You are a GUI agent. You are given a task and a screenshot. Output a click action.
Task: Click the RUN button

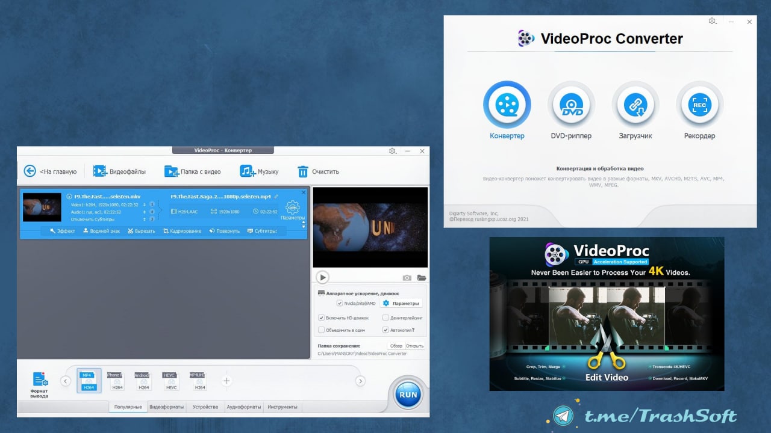408,395
